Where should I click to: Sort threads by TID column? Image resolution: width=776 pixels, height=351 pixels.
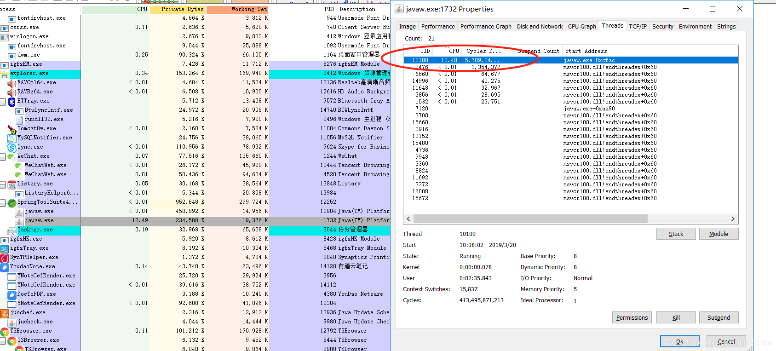419,51
